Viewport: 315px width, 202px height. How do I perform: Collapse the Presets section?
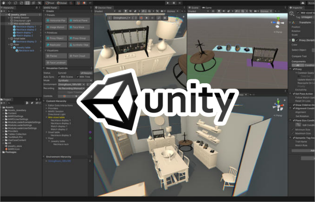(x=46, y=15)
